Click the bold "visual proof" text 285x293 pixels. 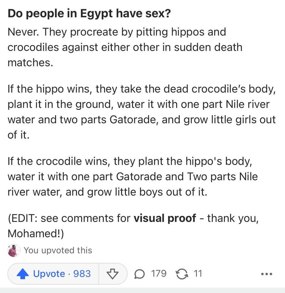(x=165, y=218)
